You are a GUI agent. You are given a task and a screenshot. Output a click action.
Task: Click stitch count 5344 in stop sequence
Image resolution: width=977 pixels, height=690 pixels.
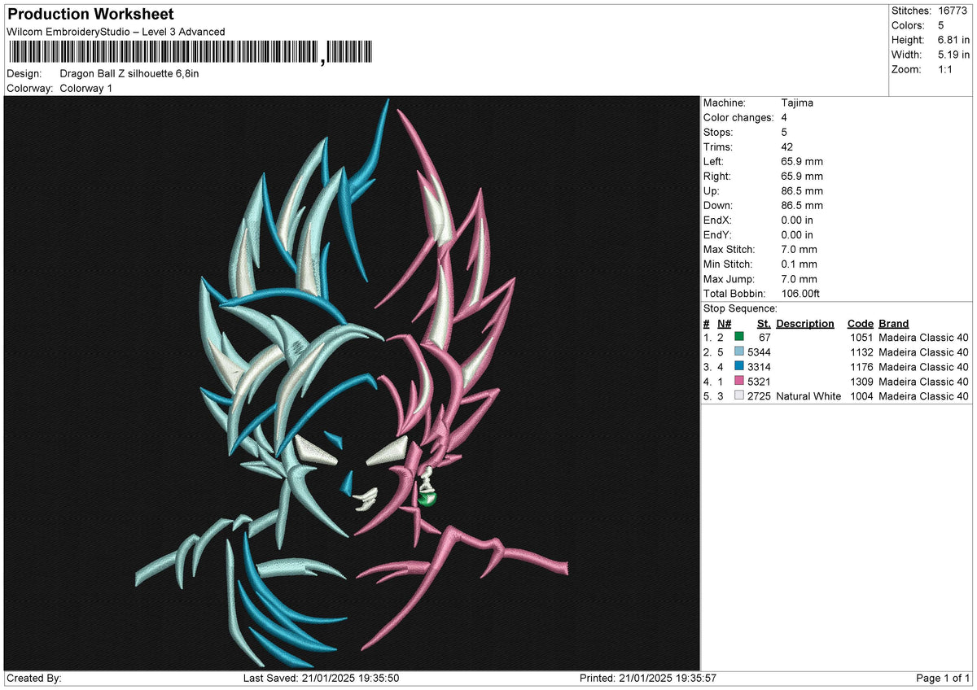[x=759, y=352]
